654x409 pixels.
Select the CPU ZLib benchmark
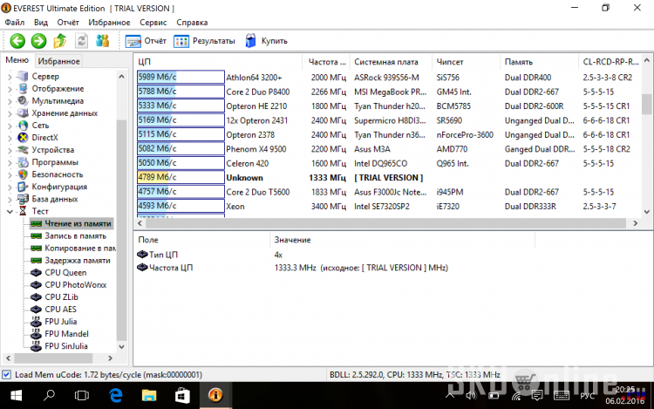(x=55, y=297)
